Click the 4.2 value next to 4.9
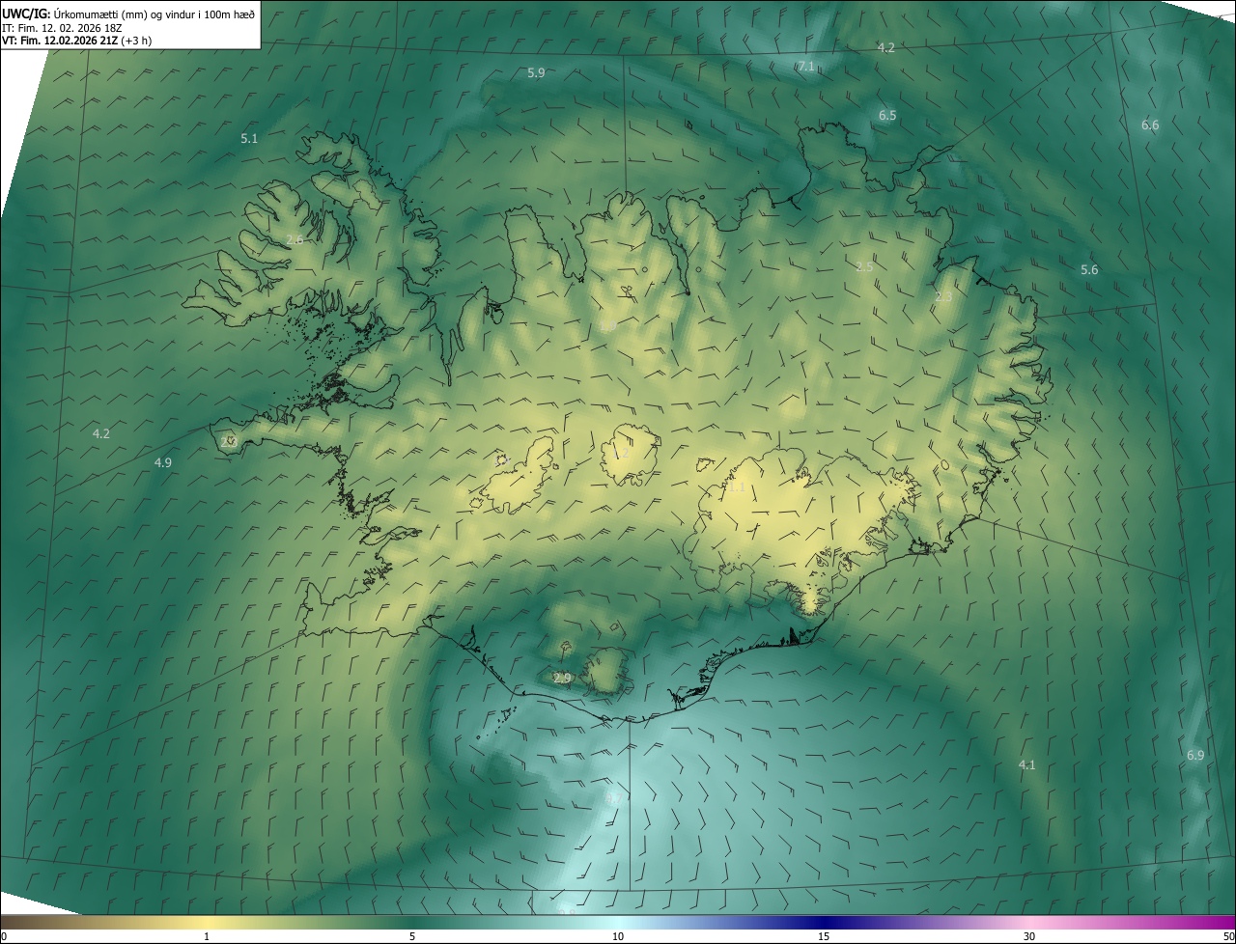1236x944 pixels. [101, 433]
